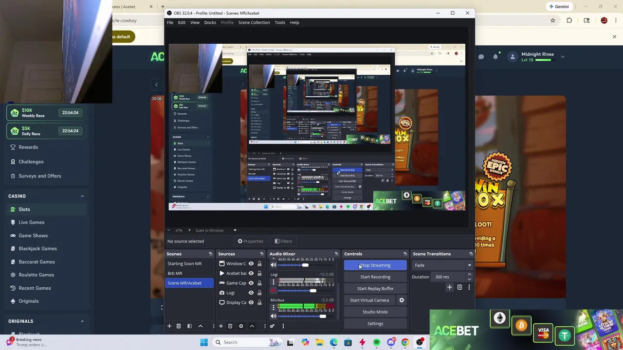Screen dimensions: 623x350
Task: Open source properties gear in Sources toolbar
Action: (x=241, y=326)
